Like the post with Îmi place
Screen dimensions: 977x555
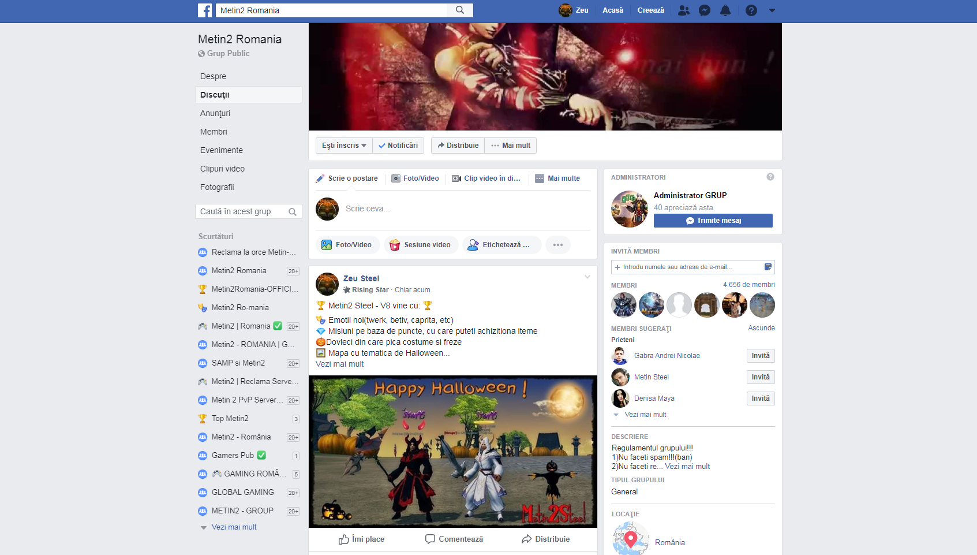(x=362, y=539)
